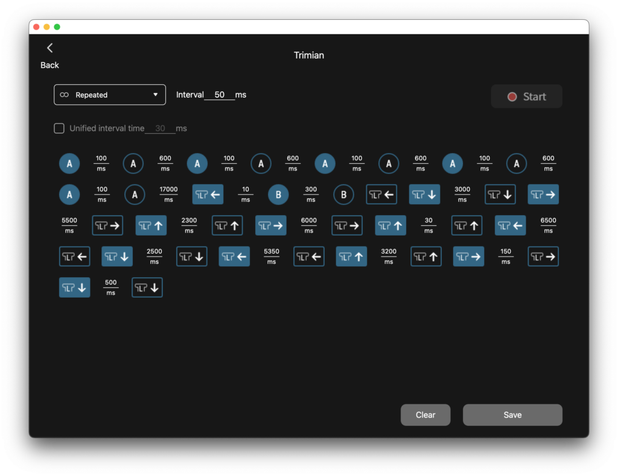
Task: Click filled down-arrow icon before 500 ms delay
Action: (74, 287)
